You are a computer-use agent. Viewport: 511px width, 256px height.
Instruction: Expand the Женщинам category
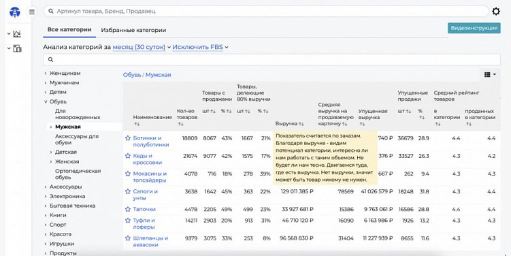(x=46, y=74)
